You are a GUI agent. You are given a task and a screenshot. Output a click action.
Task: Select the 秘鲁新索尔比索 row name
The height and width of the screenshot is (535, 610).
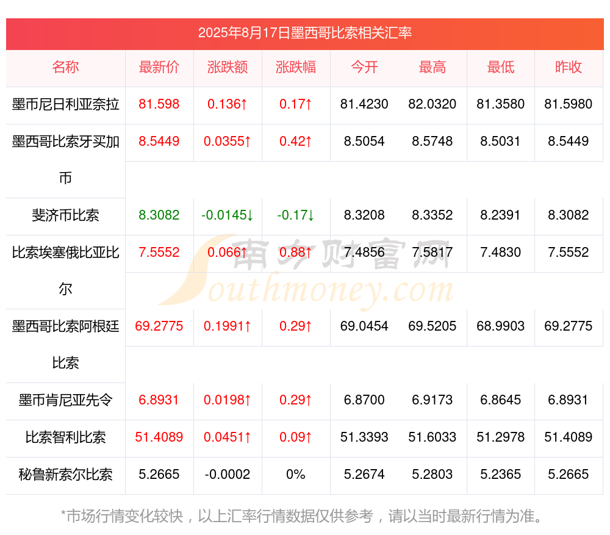click(65, 475)
